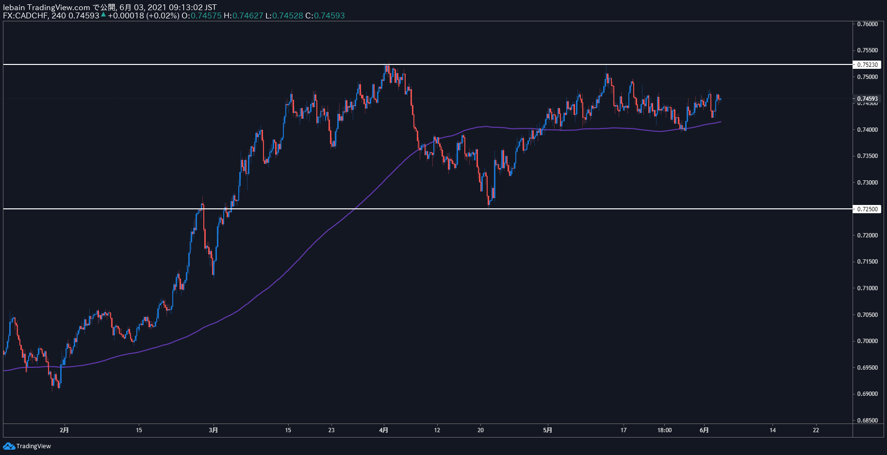
Task: Click the 0.73000 price axis label
Action: pos(867,183)
